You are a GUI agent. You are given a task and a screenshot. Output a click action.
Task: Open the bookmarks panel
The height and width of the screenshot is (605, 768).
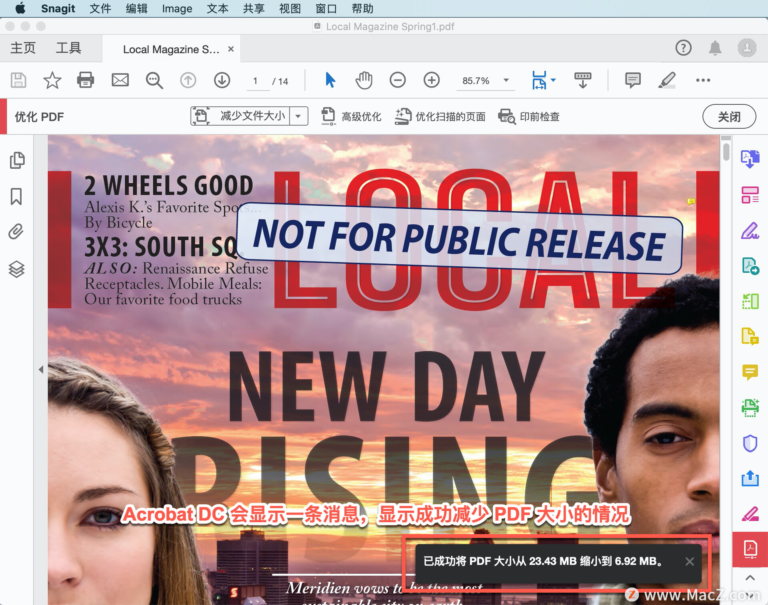point(16,196)
